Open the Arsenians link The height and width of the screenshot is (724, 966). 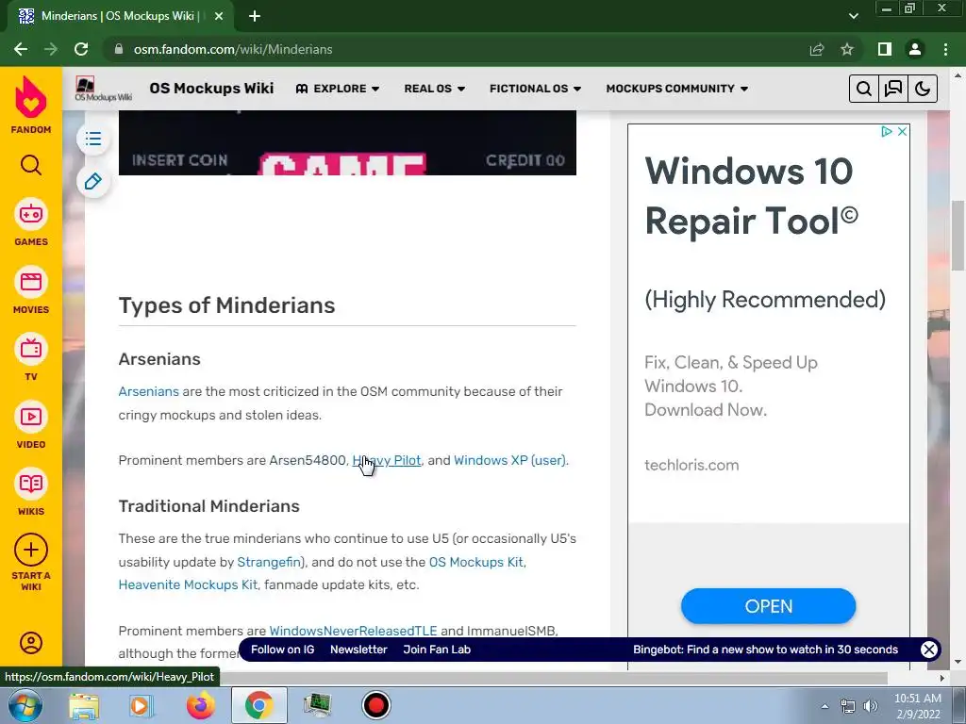(x=148, y=391)
